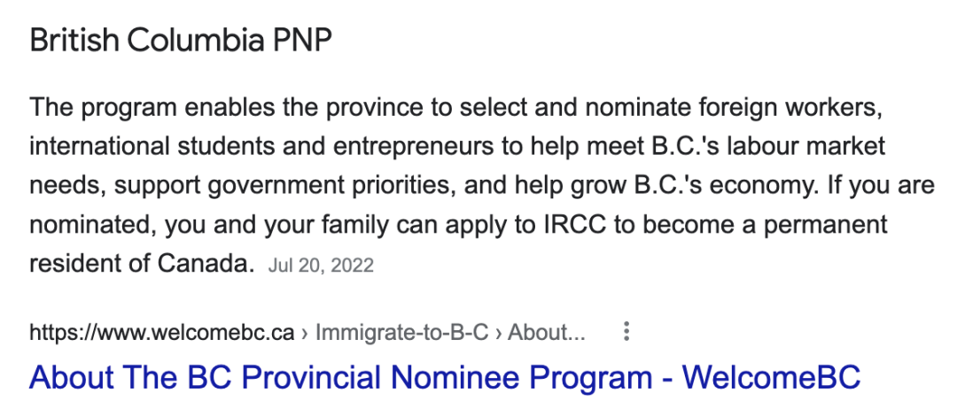This screenshot has height=416, width=957.
Task: Open the three-dot menu beside the URL
Action: coord(626,332)
